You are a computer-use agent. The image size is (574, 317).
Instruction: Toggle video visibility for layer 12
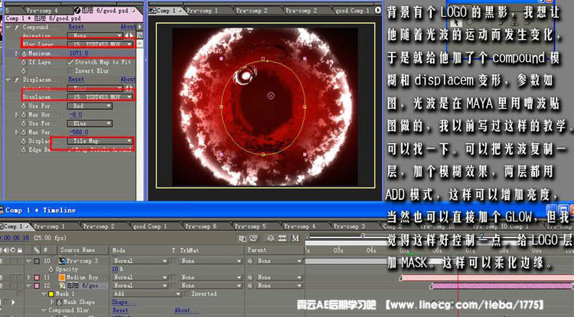(x=2, y=286)
